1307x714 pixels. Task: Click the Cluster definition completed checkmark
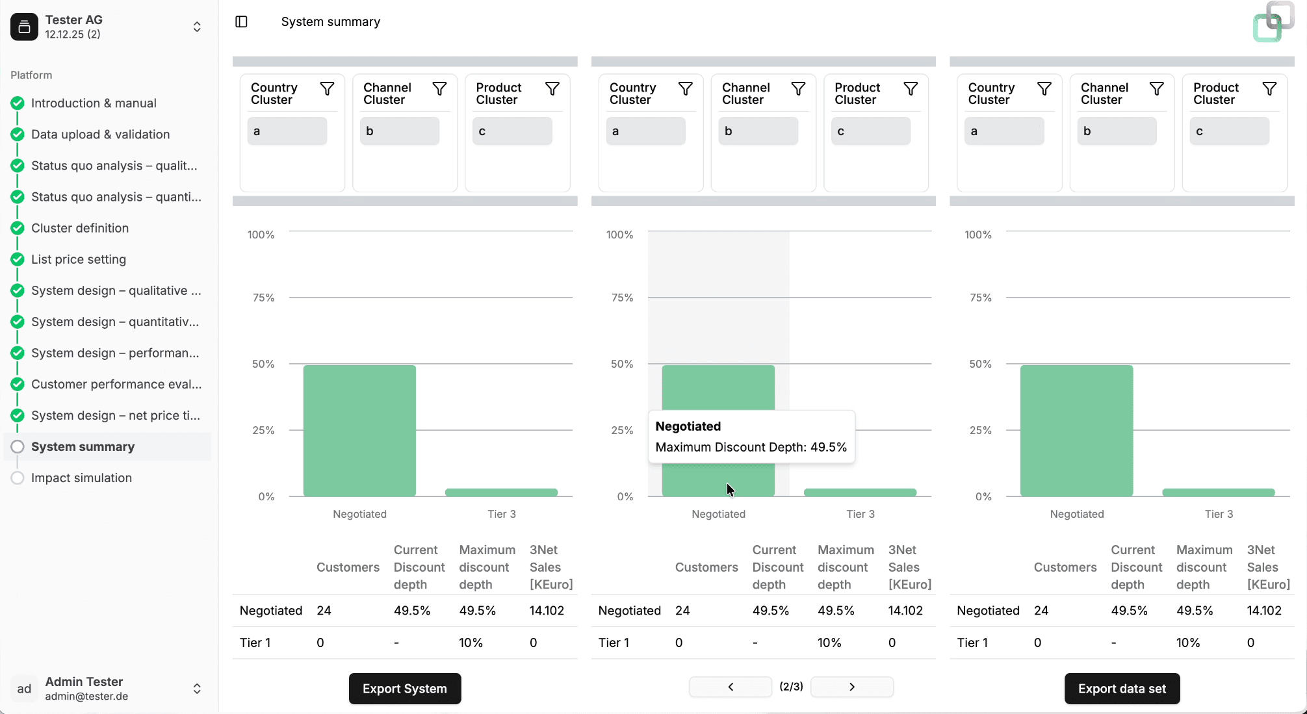point(18,228)
